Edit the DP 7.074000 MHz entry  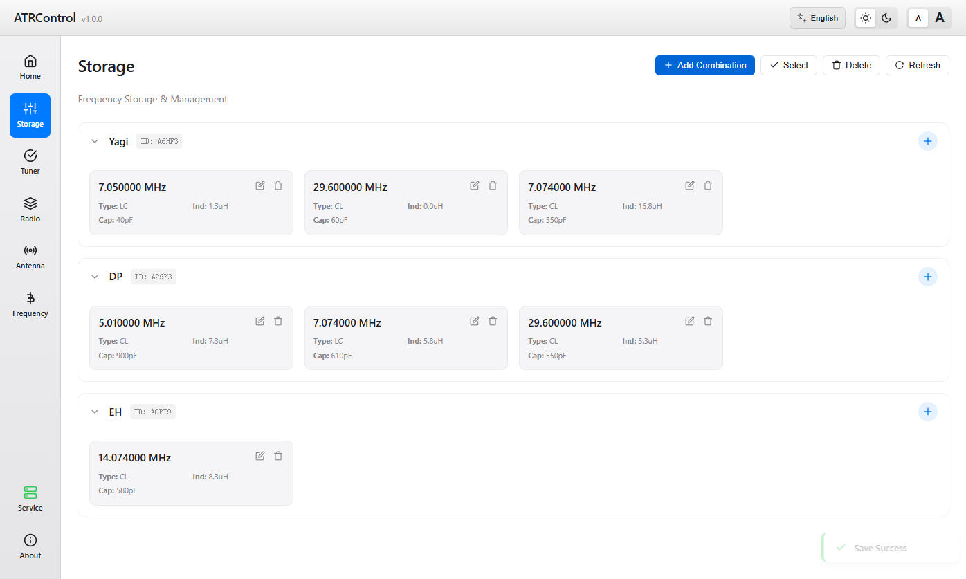(475, 321)
